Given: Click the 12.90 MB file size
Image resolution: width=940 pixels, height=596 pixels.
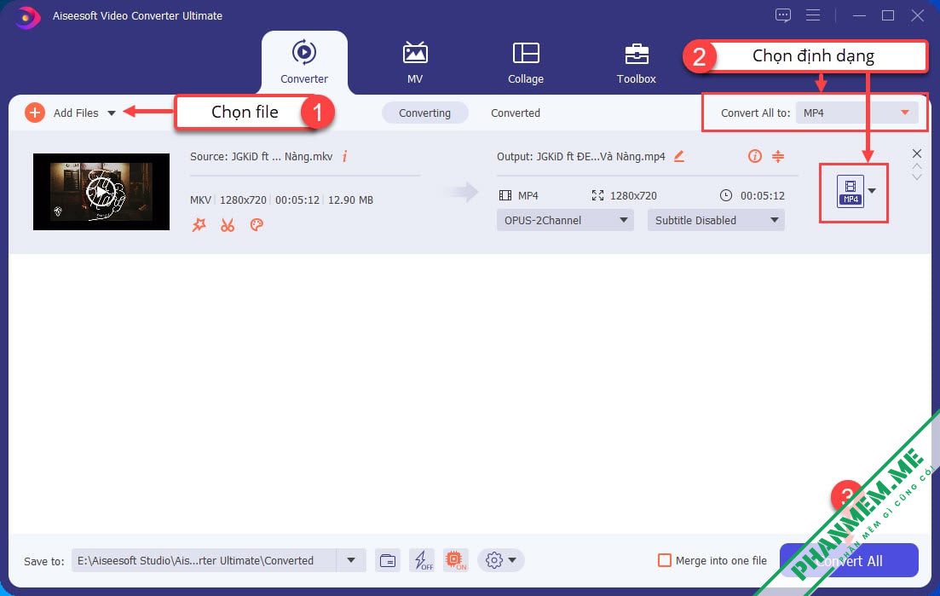Looking at the screenshot, I should coord(350,200).
